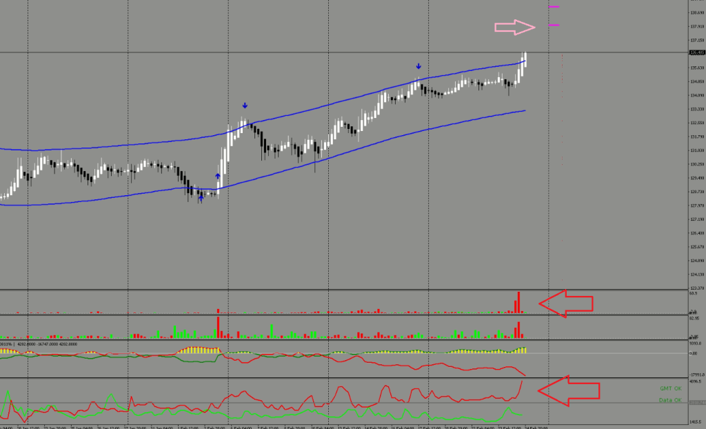Image resolution: width=706 pixels, height=429 pixels.
Task: Click the higher blue up arrow signal
Action: pyautogui.click(x=219, y=177)
